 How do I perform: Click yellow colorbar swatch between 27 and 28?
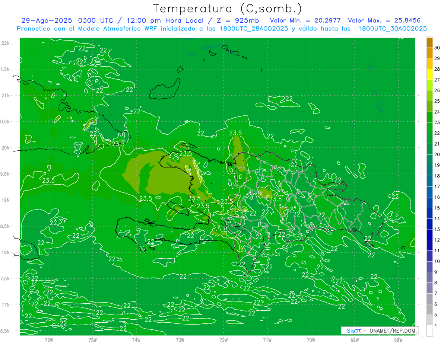click(429, 74)
